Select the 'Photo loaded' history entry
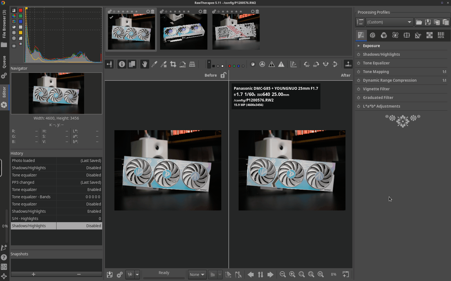 click(x=57, y=161)
